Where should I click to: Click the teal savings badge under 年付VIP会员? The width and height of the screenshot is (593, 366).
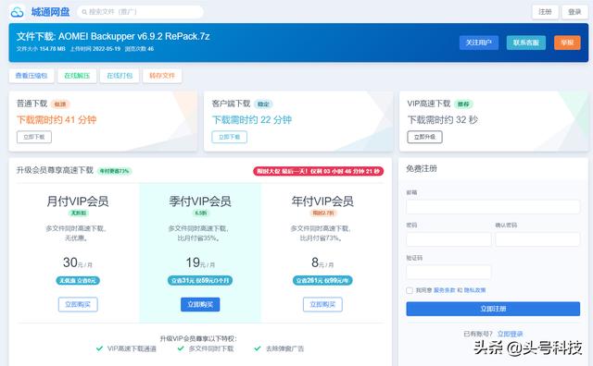click(x=322, y=280)
